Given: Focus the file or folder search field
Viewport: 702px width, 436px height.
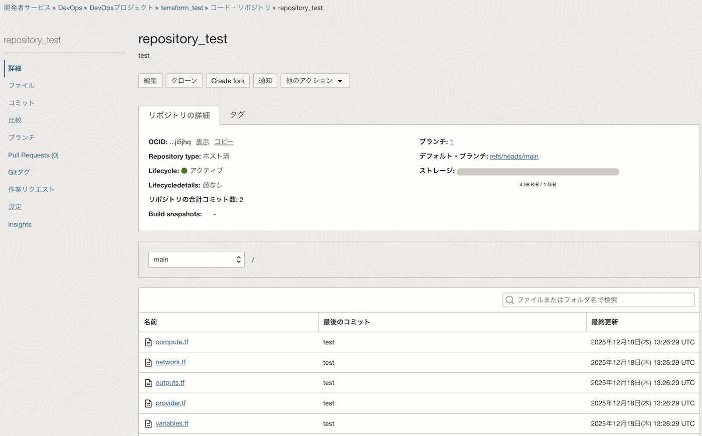Looking at the screenshot, I should pos(602,300).
